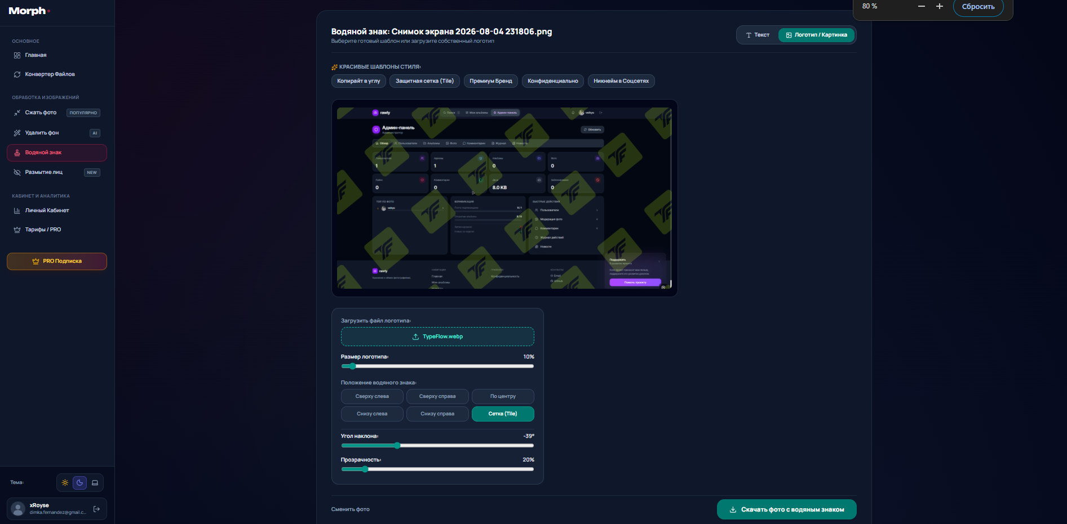
Task: Switch to the light theme sun icon
Action: coord(65,482)
